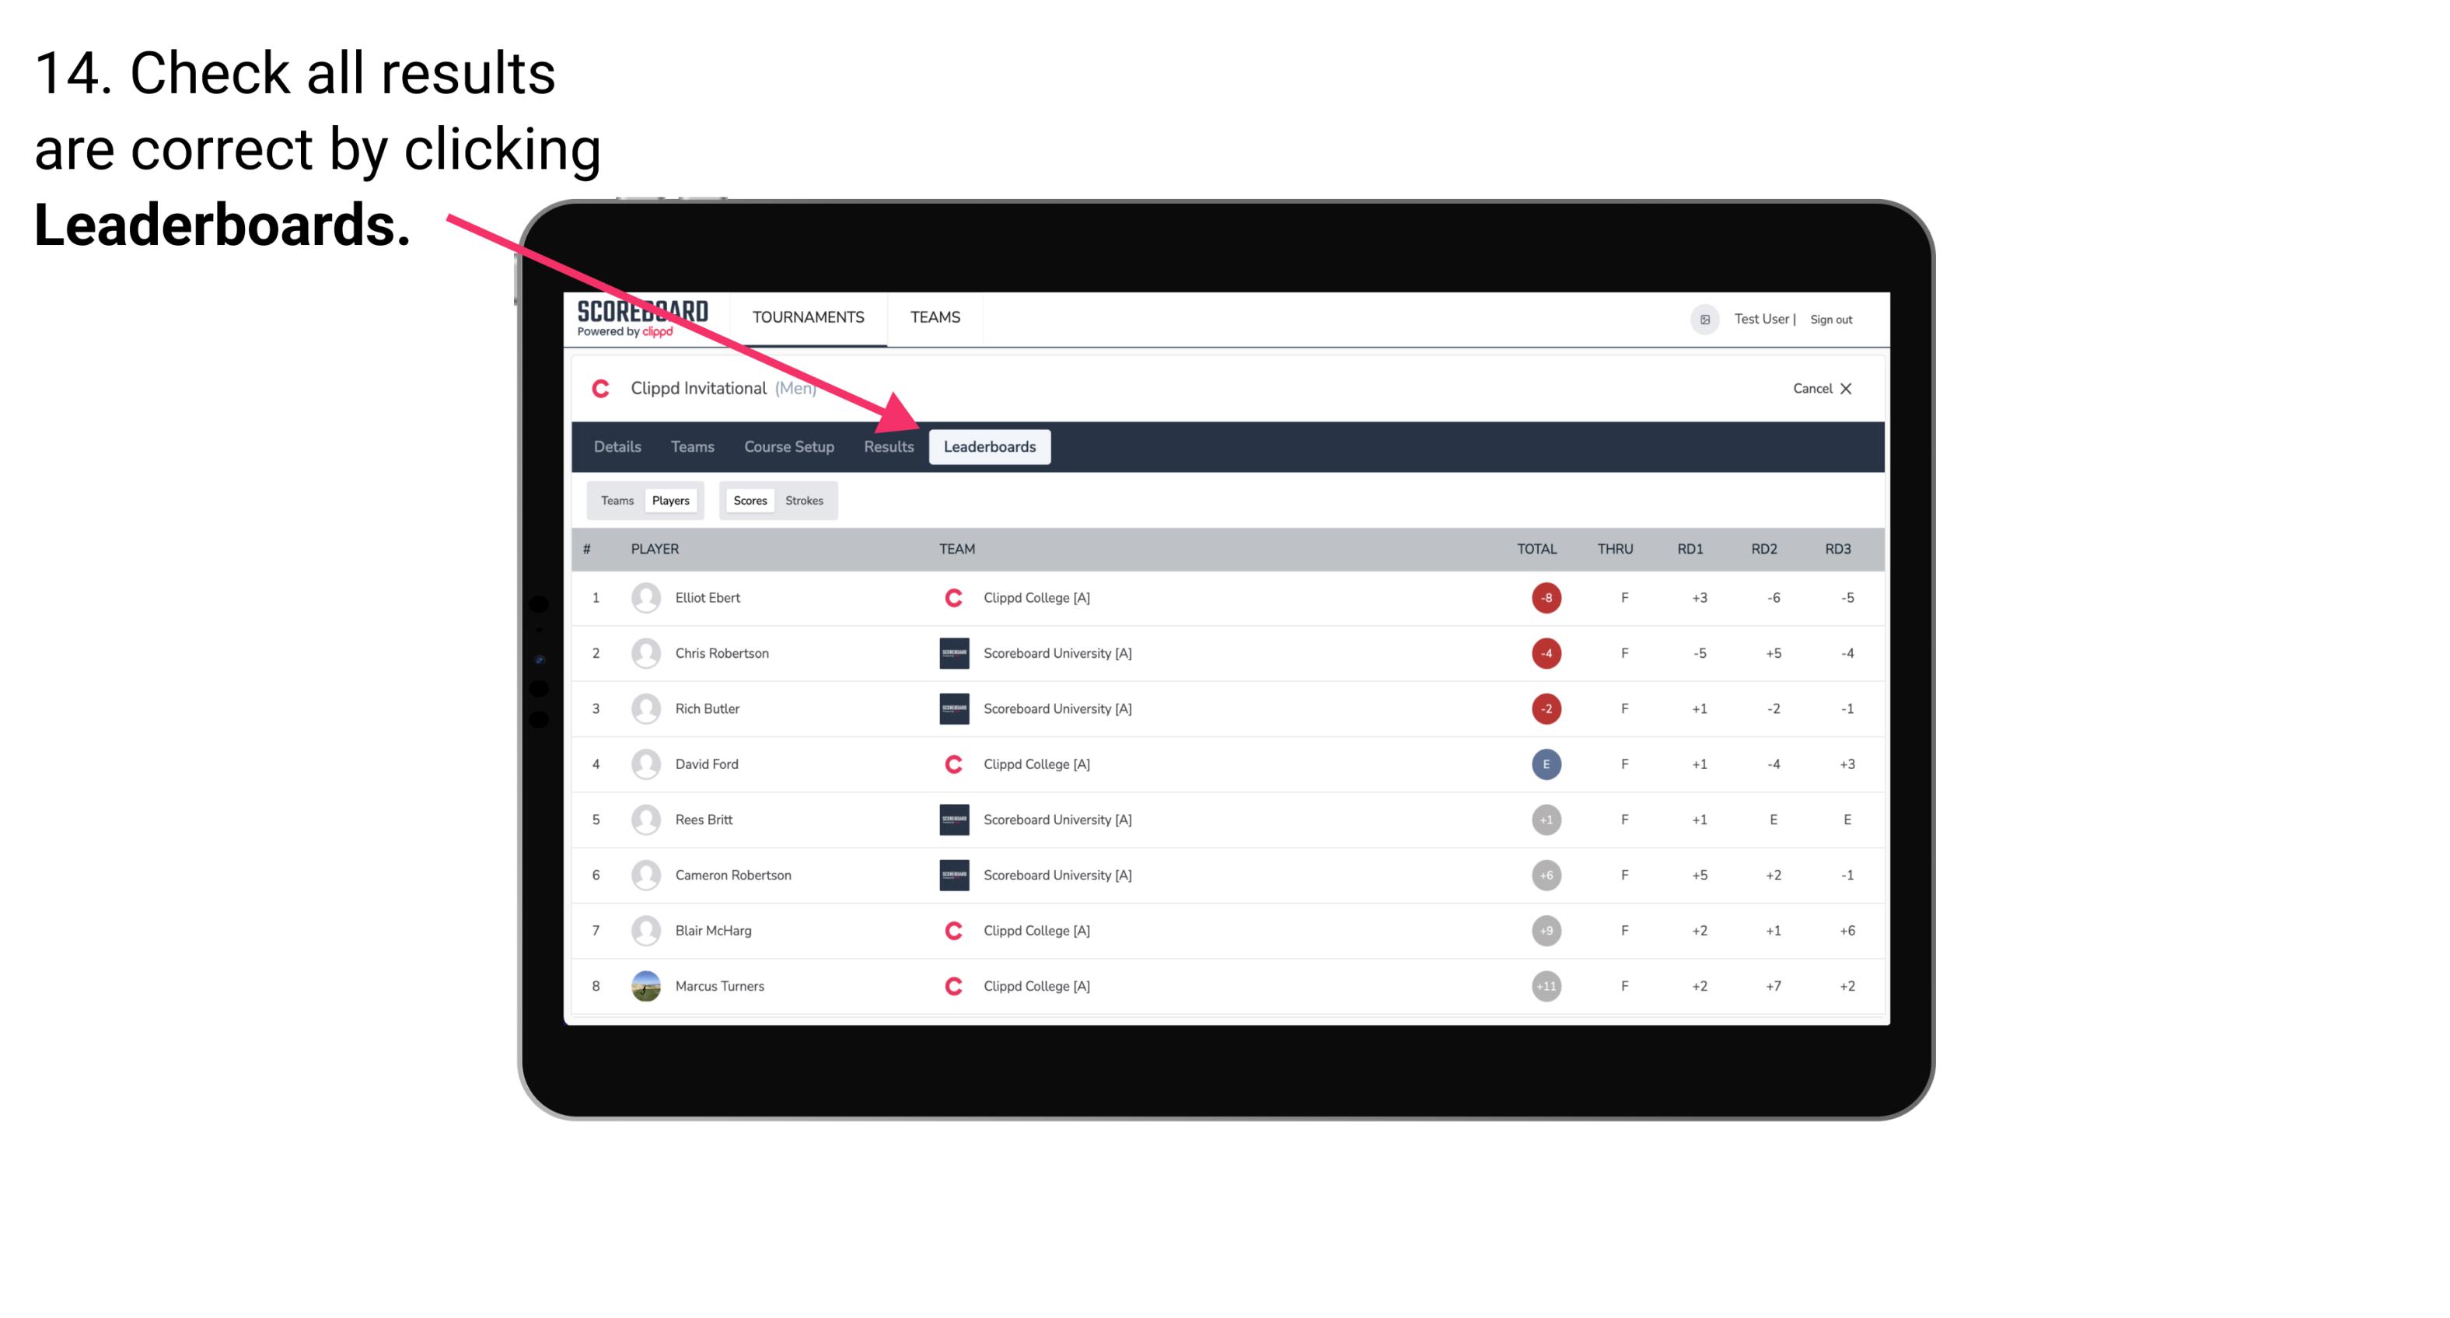Toggle the Teams filter button
Screen dimensions: 2450x1318
617,500
